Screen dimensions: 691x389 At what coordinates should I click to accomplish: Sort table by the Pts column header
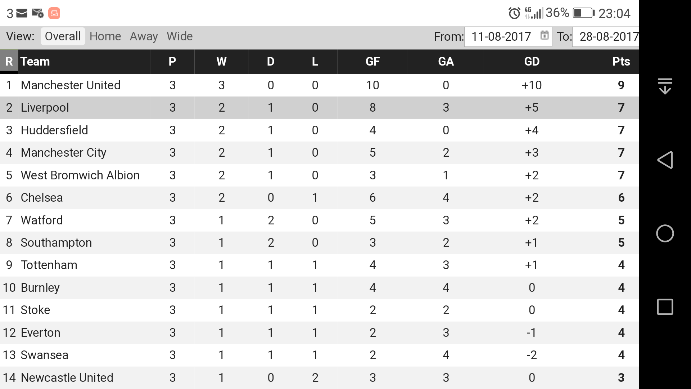pos(621,62)
